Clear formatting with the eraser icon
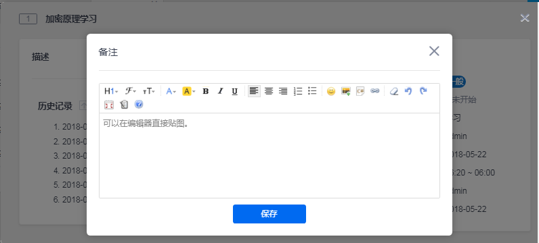This screenshot has height=243, width=539. pyautogui.click(x=393, y=91)
